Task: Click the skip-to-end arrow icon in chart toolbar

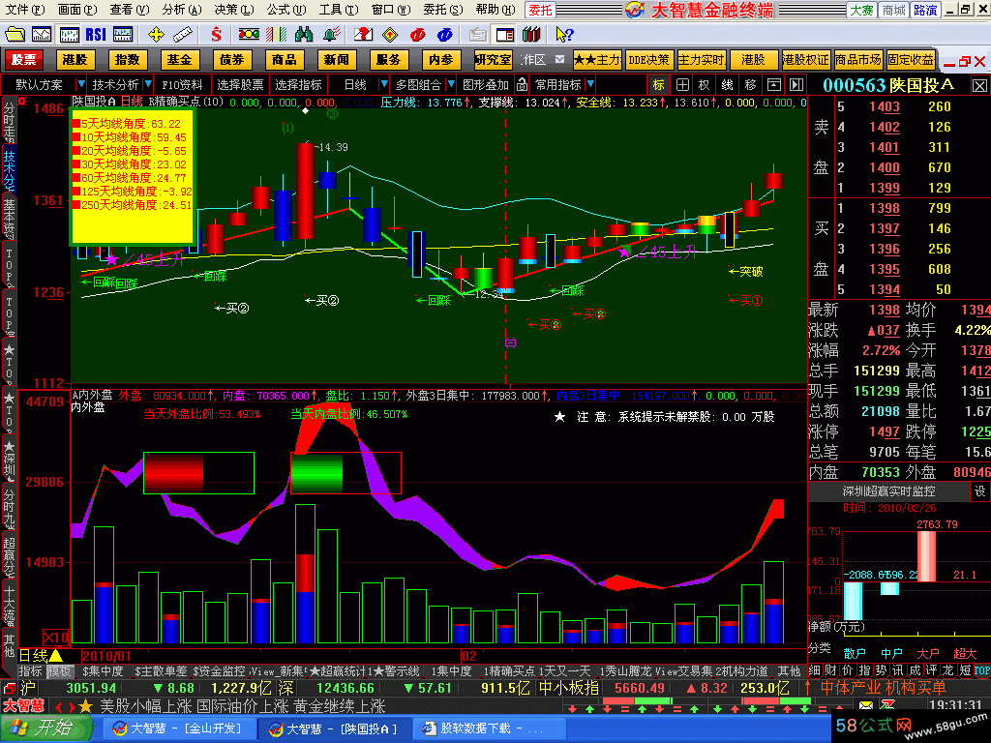Action: point(796,84)
